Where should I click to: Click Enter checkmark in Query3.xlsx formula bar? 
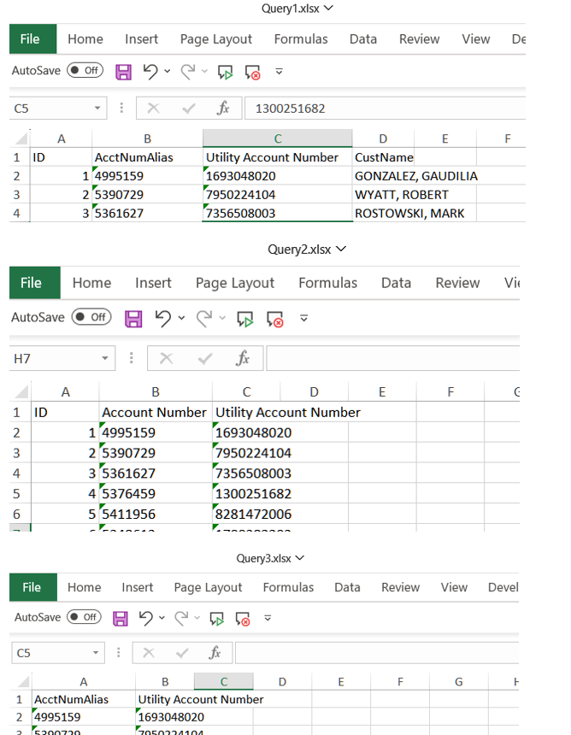click(182, 652)
